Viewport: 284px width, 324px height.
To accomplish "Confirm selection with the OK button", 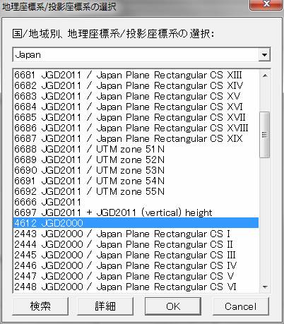I will click(173, 306).
